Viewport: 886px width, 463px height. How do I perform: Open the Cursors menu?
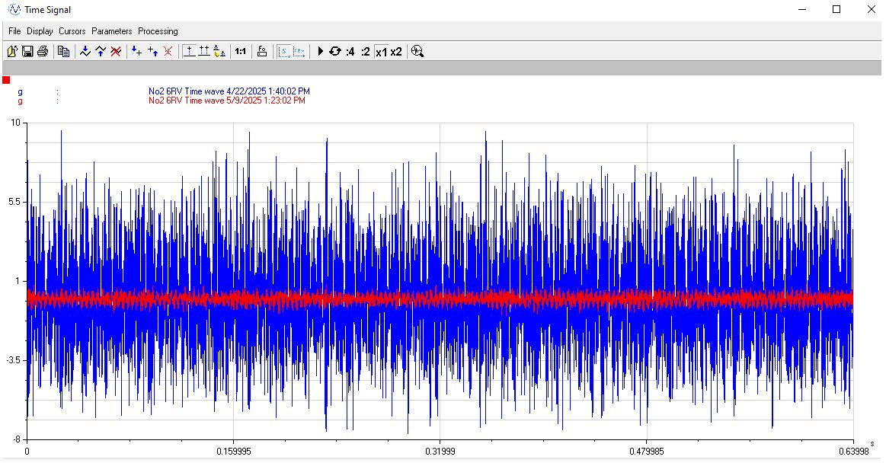coord(72,31)
